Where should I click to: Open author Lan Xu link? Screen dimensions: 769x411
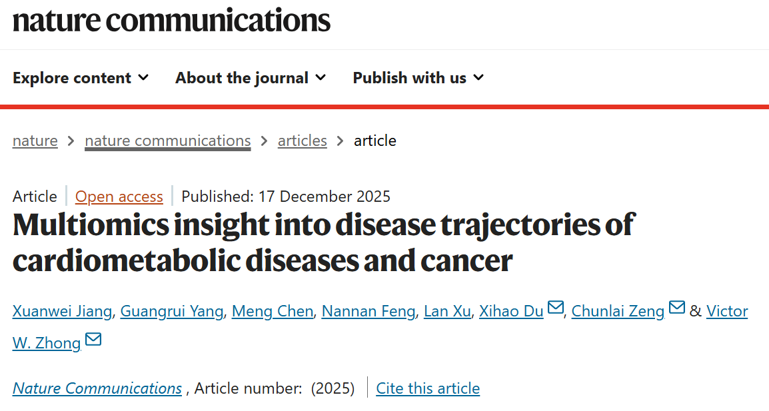pos(447,311)
